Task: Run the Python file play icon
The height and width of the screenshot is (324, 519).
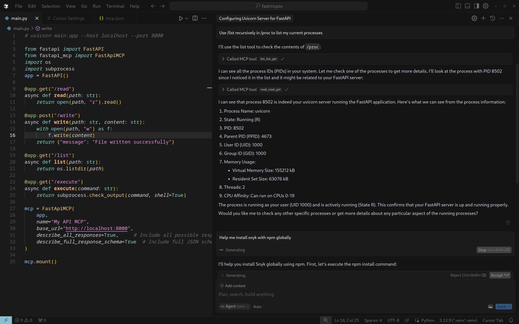Action: click(x=181, y=19)
